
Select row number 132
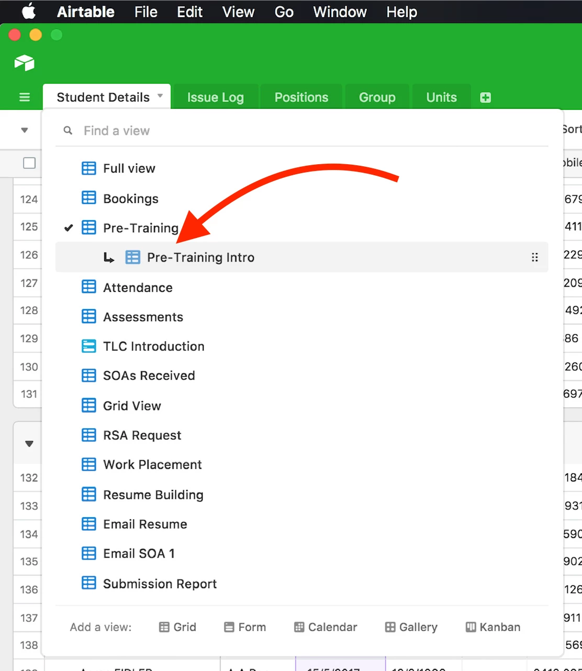[29, 477]
